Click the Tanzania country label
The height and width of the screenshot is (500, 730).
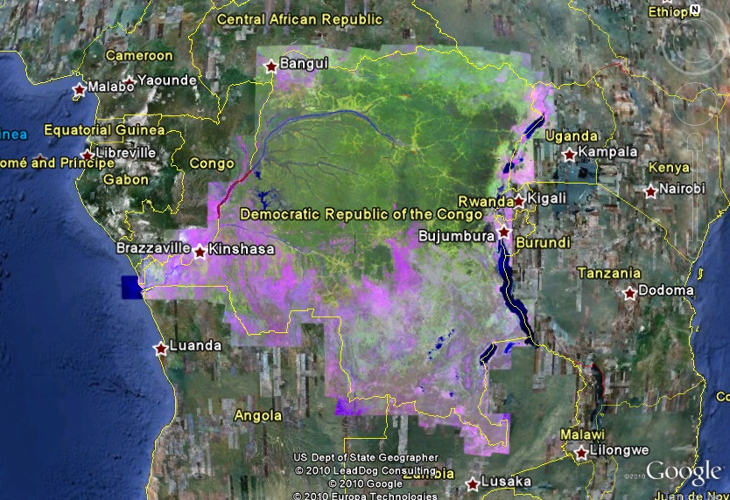[609, 273]
